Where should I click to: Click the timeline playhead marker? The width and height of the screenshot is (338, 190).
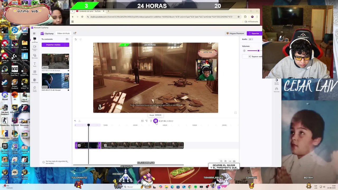click(88, 125)
